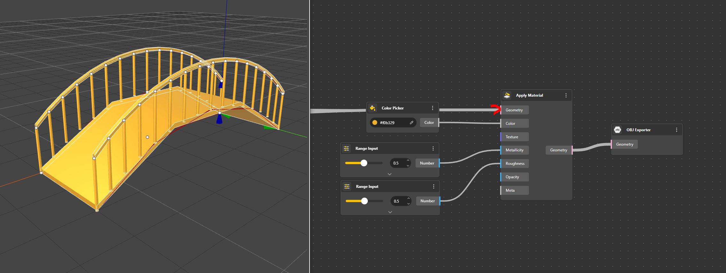Select title of Range Input feeding Metallicity
Image resolution: width=726 pixels, height=273 pixels.
tap(367, 149)
